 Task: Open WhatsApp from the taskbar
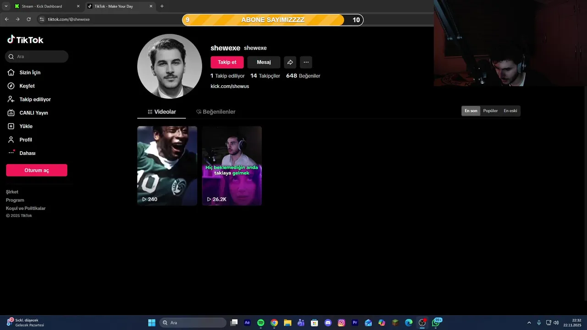tap(436, 323)
